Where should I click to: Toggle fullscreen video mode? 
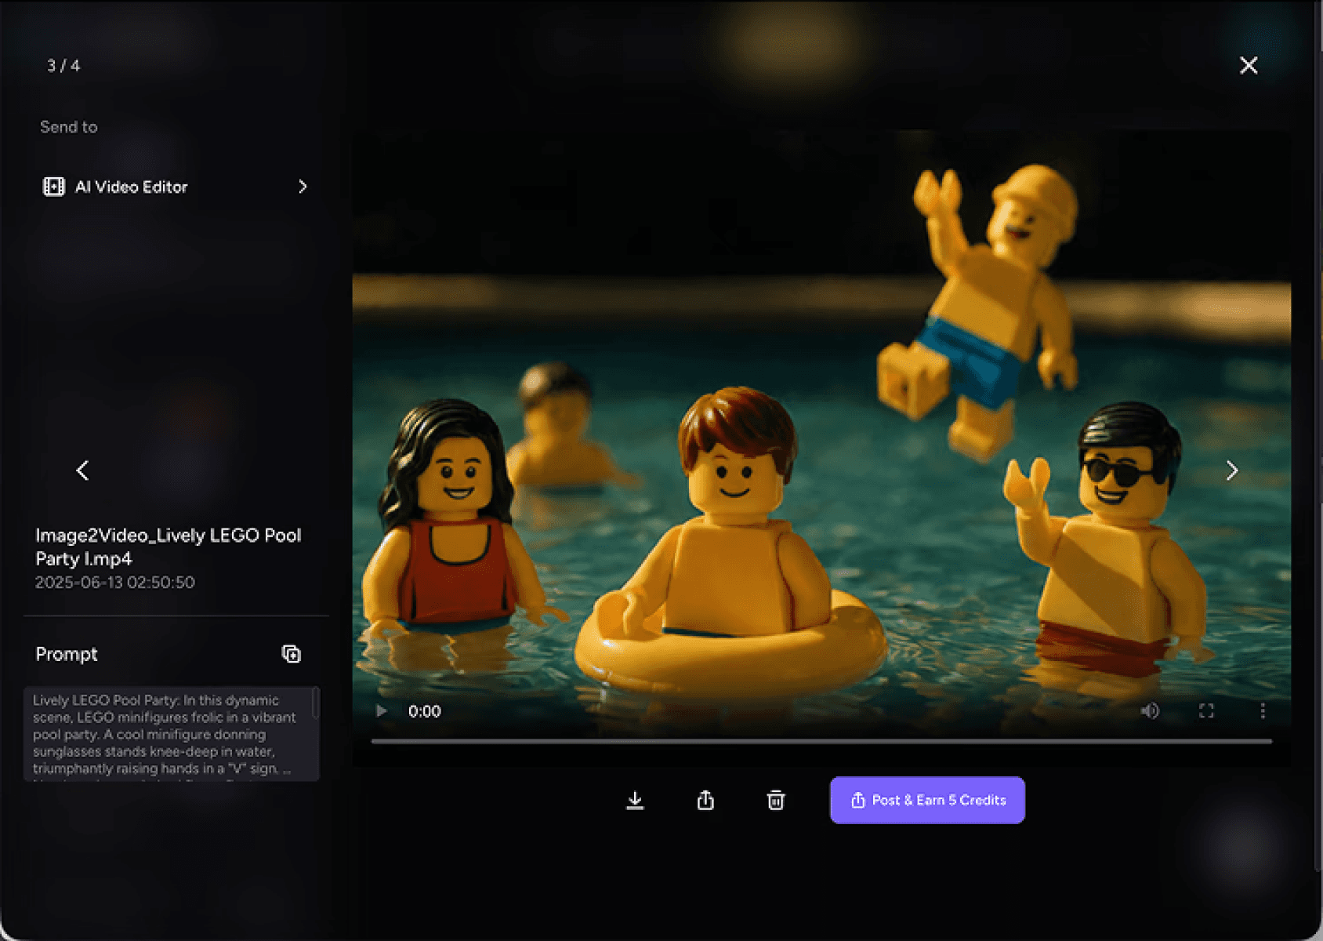1206,711
